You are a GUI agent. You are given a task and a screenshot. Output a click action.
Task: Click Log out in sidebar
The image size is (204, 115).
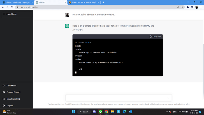coord(10,105)
